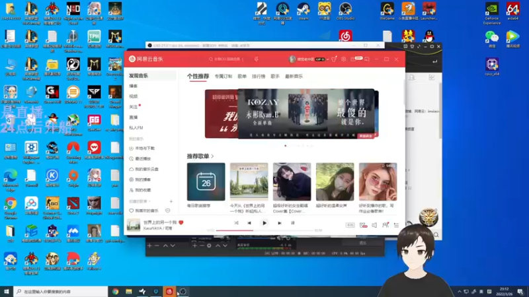Toggle shuffle play mode
Image resolution: width=529 pixels, height=297 pixels.
point(236,223)
